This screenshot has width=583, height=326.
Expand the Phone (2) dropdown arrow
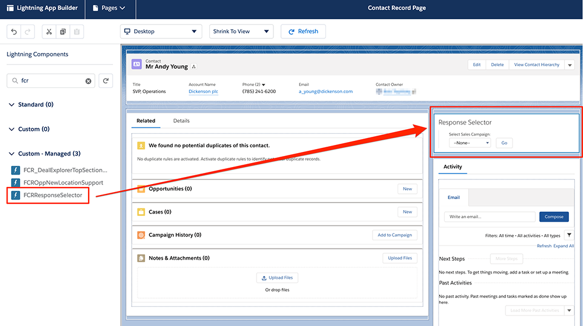pos(264,84)
